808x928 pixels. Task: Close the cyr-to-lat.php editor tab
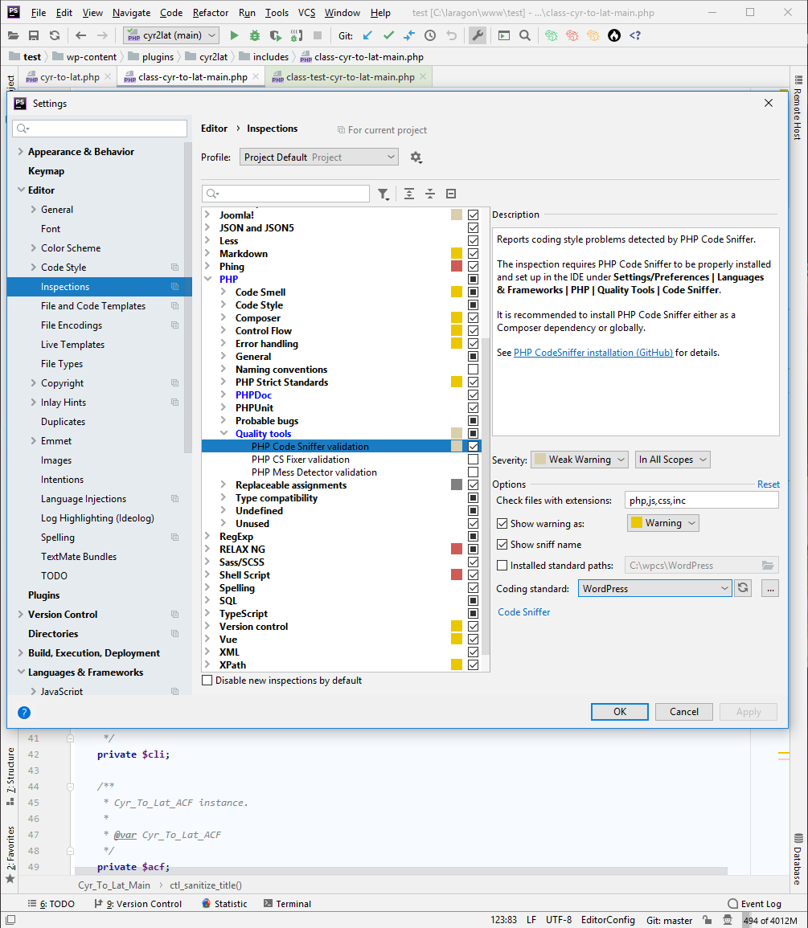coord(107,77)
